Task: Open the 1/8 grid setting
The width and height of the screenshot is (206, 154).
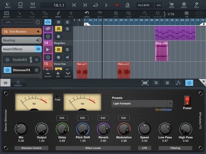Action: click(187, 15)
